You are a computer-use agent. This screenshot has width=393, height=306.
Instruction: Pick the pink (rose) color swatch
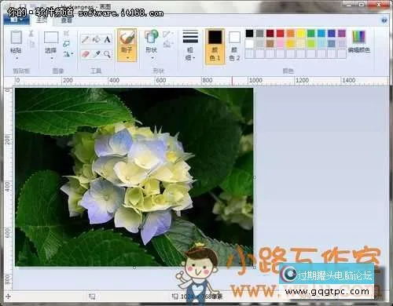[280, 43]
